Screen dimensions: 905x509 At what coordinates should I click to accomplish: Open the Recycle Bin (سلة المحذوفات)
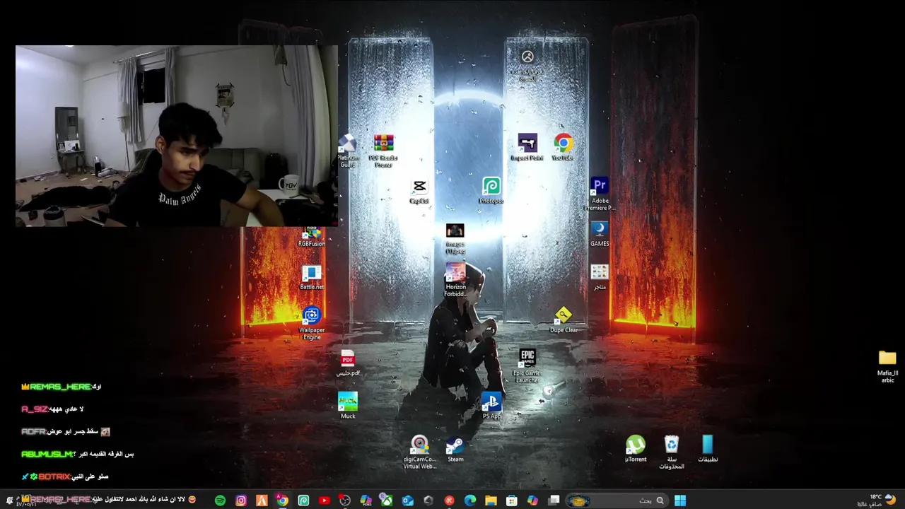[672, 452]
